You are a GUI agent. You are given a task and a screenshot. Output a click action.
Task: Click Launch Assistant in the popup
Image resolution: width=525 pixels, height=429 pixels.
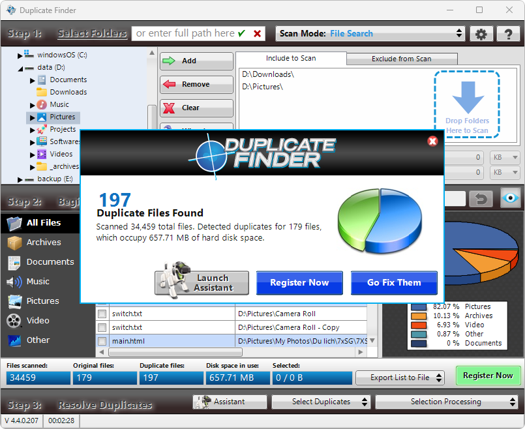(202, 283)
